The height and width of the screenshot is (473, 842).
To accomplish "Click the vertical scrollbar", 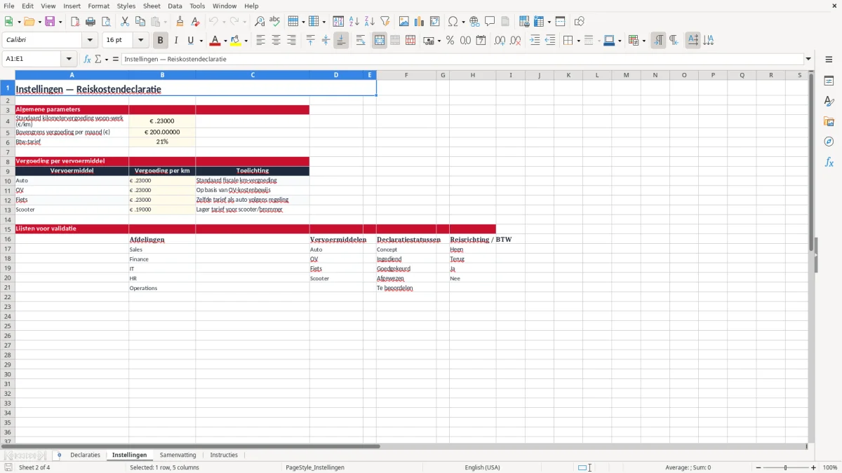I will 811,256.
